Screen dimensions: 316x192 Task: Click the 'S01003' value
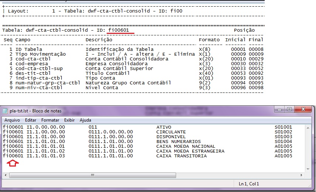pyautogui.click(x=284, y=137)
